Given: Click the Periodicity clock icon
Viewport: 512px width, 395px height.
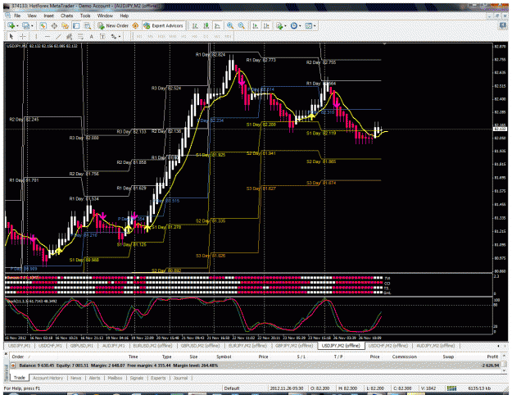Looking at the screenshot, I should coord(294,25).
